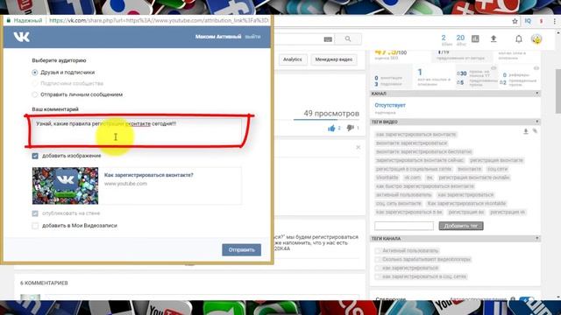Open the "Как зарегистрироваться вконтакте?" link title
561x315 pixels.
click(148, 175)
